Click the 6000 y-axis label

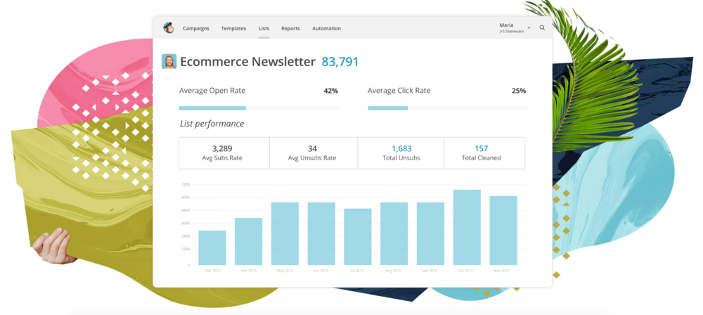click(x=186, y=198)
